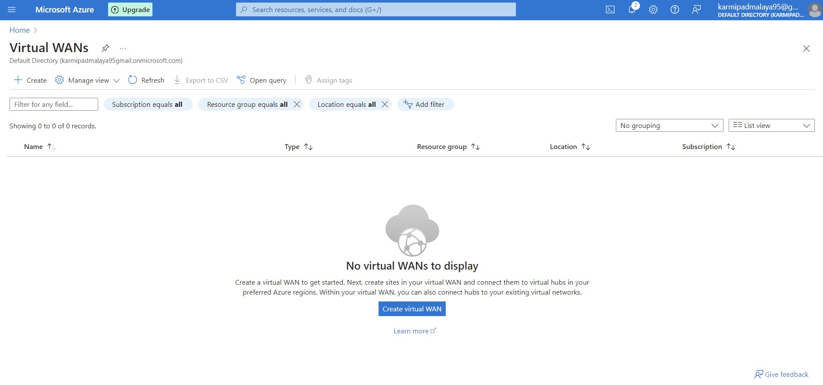Open Cloud Shell from top bar
The width and height of the screenshot is (823, 385).
click(x=610, y=9)
